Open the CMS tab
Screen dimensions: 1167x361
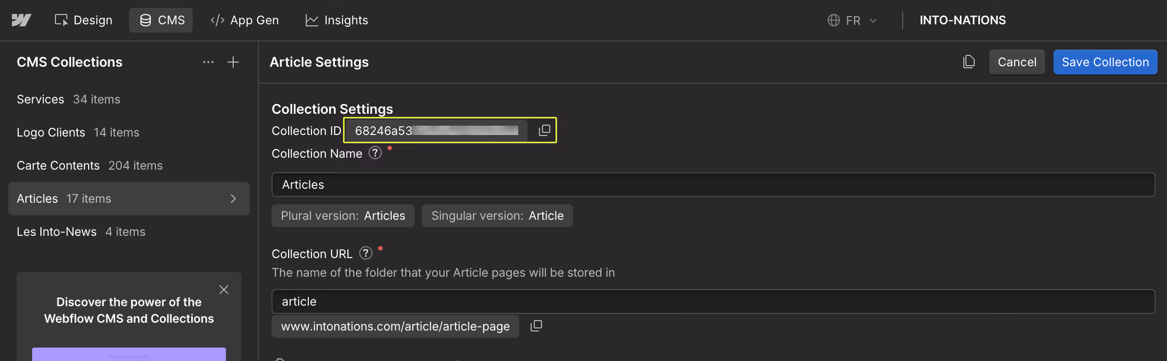(x=161, y=20)
